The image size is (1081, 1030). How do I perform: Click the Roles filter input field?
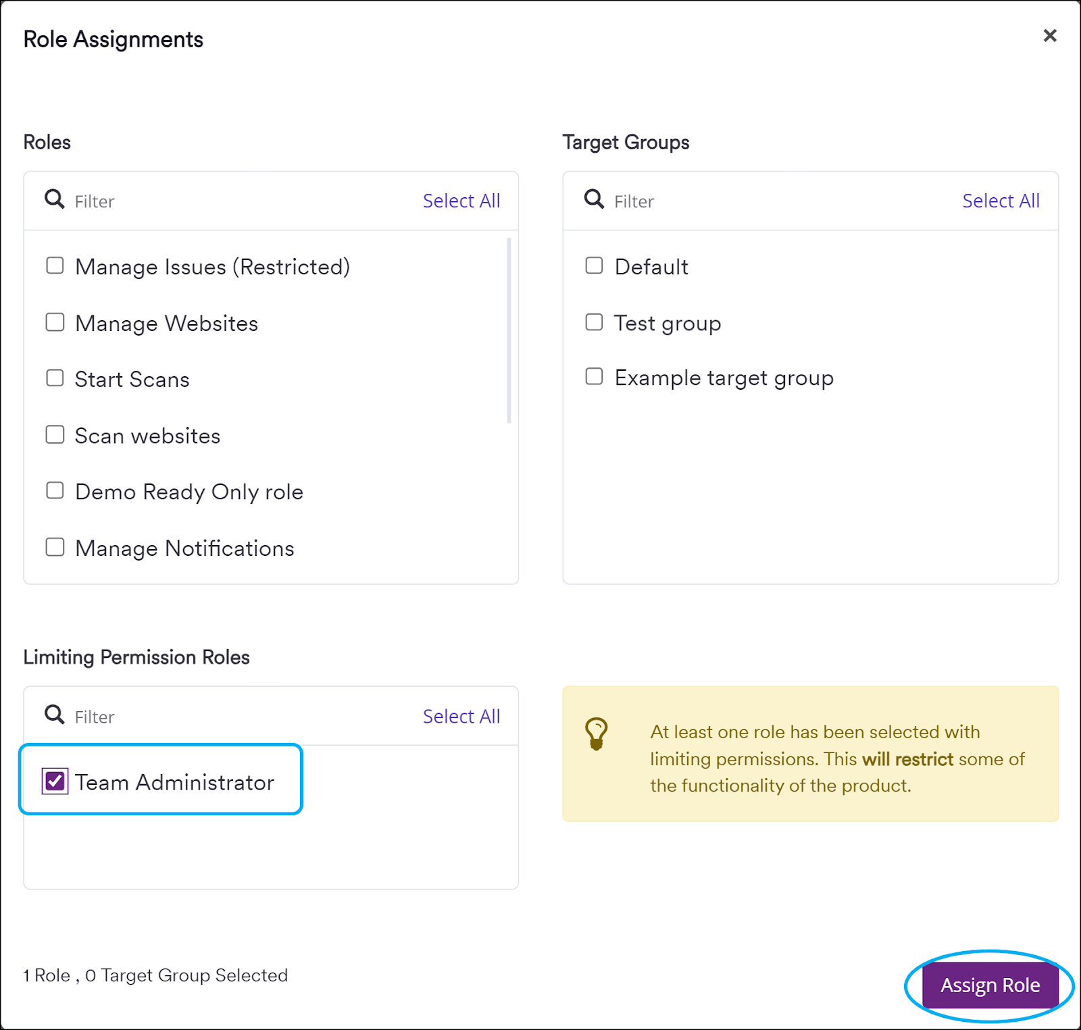point(203,201)
